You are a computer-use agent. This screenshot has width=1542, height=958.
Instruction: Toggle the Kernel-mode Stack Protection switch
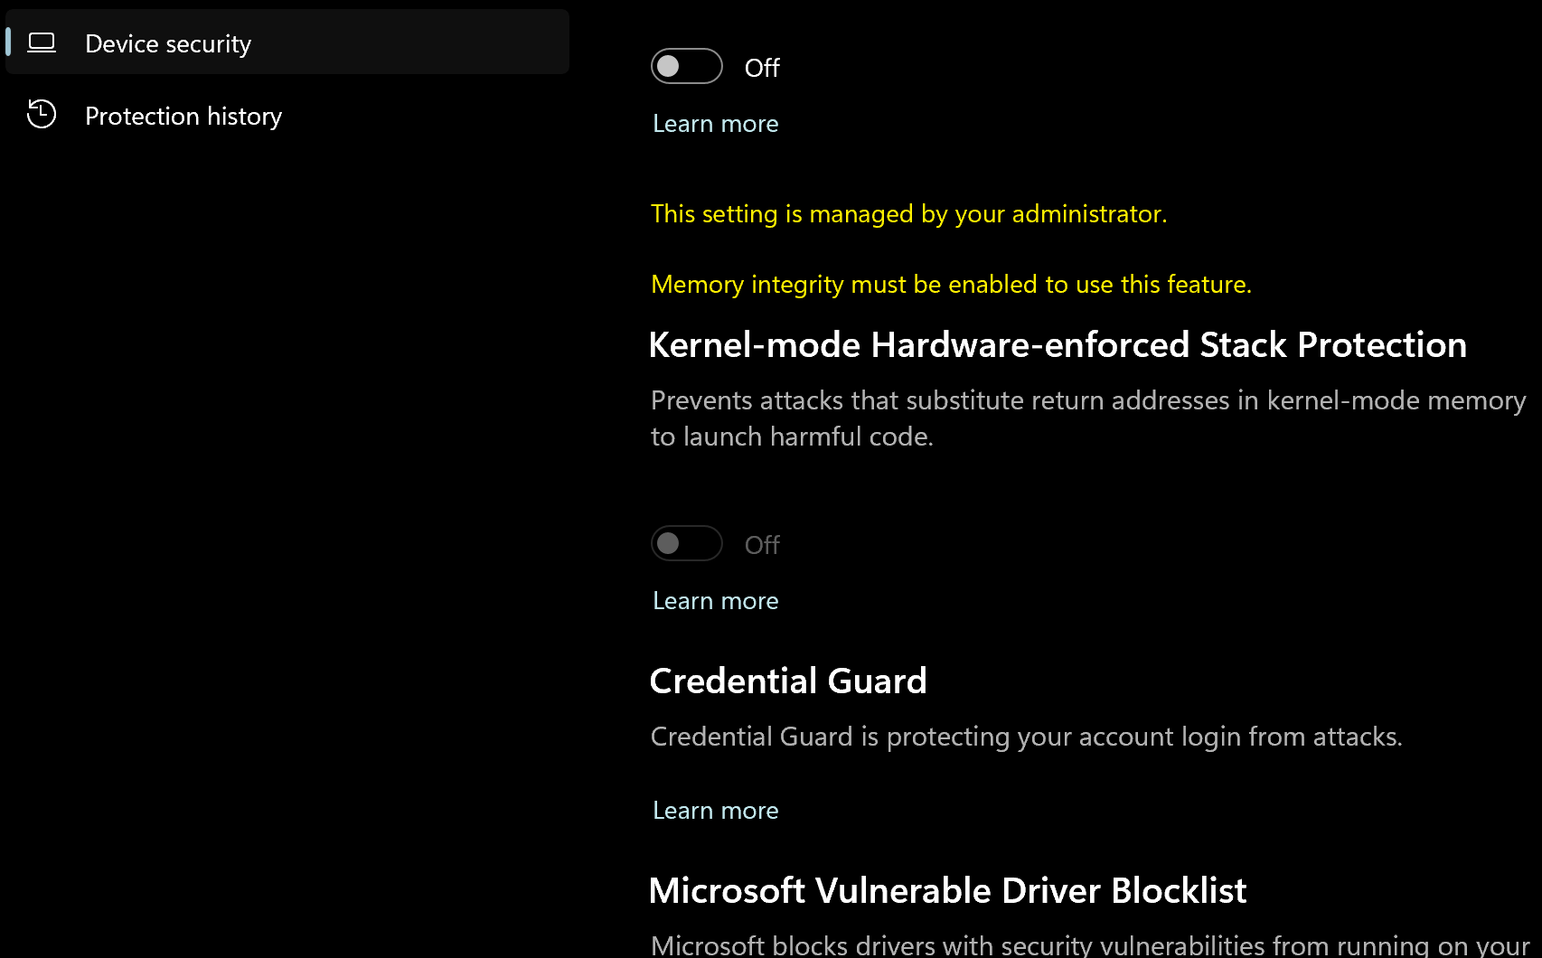pyautogui.click(x=686, y=543)
